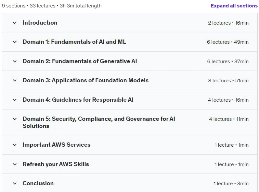Open the Conclusion section chevron
This screenshot has width=259, height=192.
coord(15,183)
